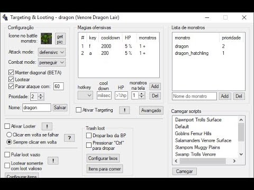The image size is (254, 190).
Task: Click Add button in Lista de monstros
Action: [x=225, y=96]
